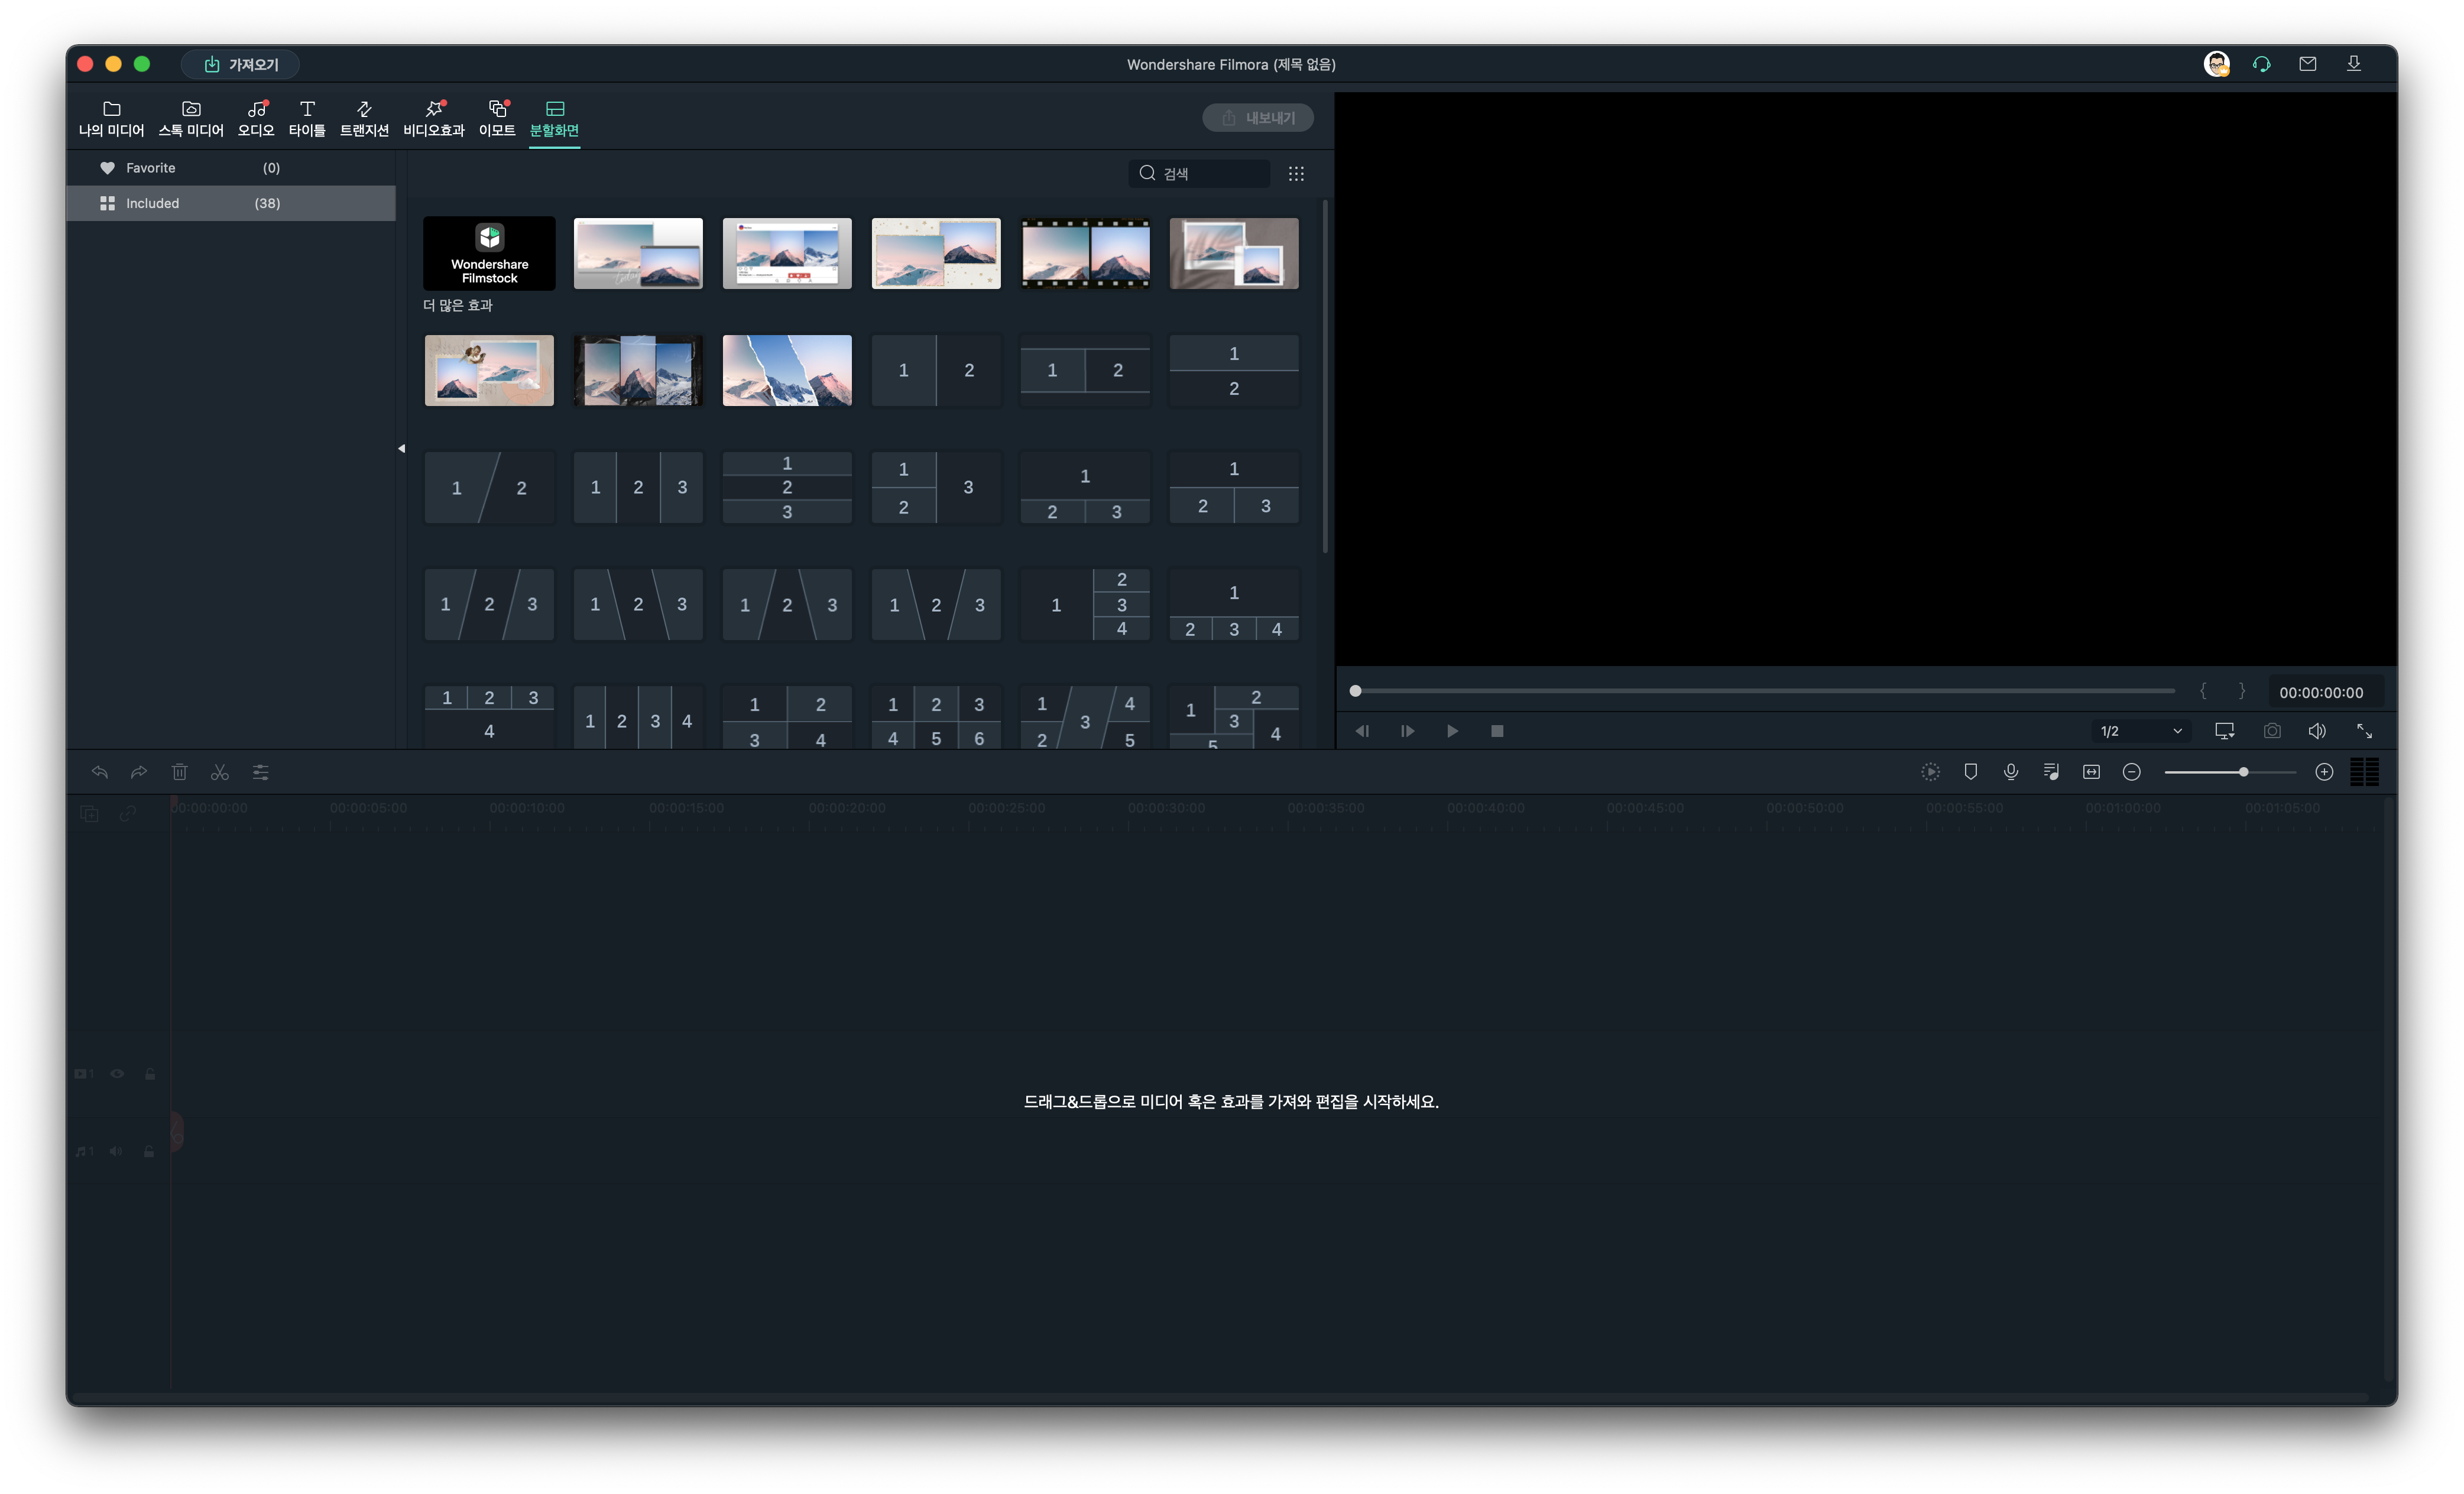
Task: Click the fullscreen preview icon
Action: (2364, 731)
